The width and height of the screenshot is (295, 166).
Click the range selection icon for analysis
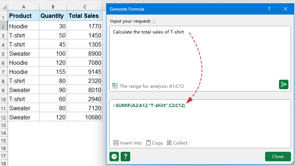115,86
